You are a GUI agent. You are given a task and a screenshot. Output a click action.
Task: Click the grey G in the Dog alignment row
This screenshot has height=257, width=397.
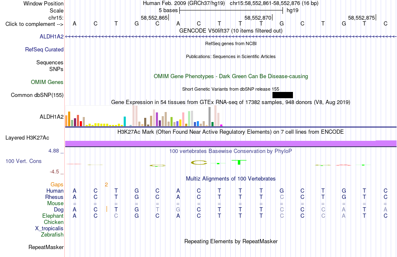point(178,209)
